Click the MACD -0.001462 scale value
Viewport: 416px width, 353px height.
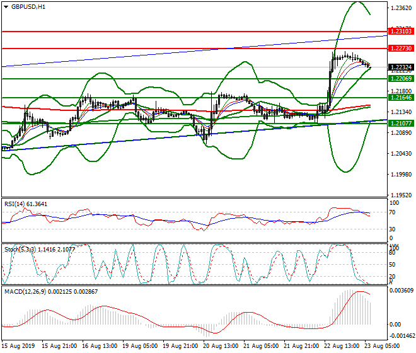pos(402,336)
